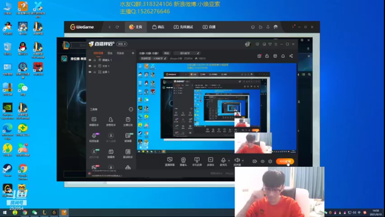Switch to the third scene tab

click(x=120, y=53)
